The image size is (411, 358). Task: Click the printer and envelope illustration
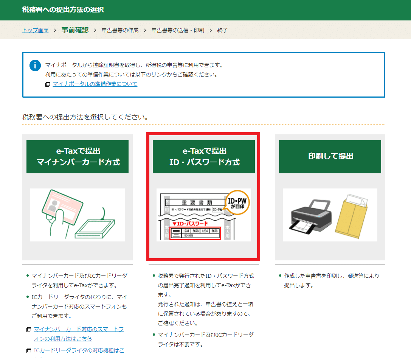tap(330, 215)
